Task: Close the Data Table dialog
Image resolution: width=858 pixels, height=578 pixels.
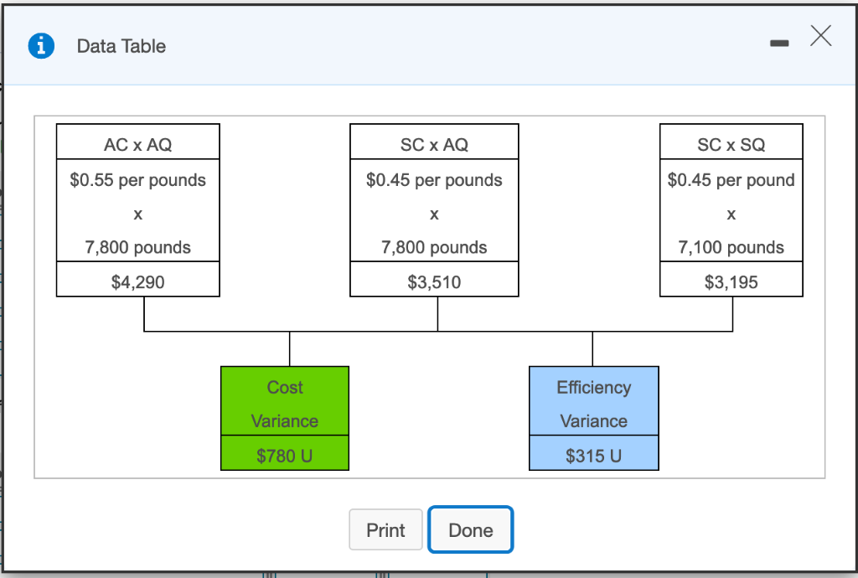Action: (x=820, y=36)
